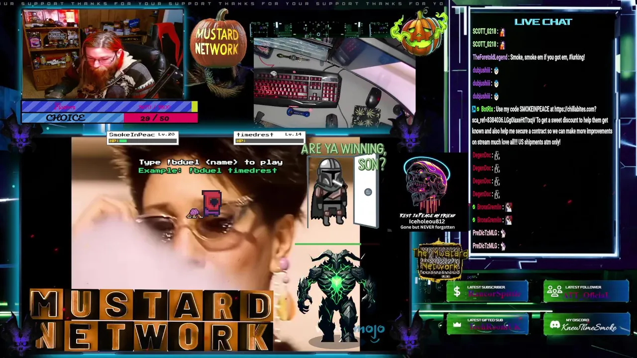The width and height of the screenshot is (637, 358).
Task: Click the dollar sign icon on Latest Subscriber
Action: point(456,292)
